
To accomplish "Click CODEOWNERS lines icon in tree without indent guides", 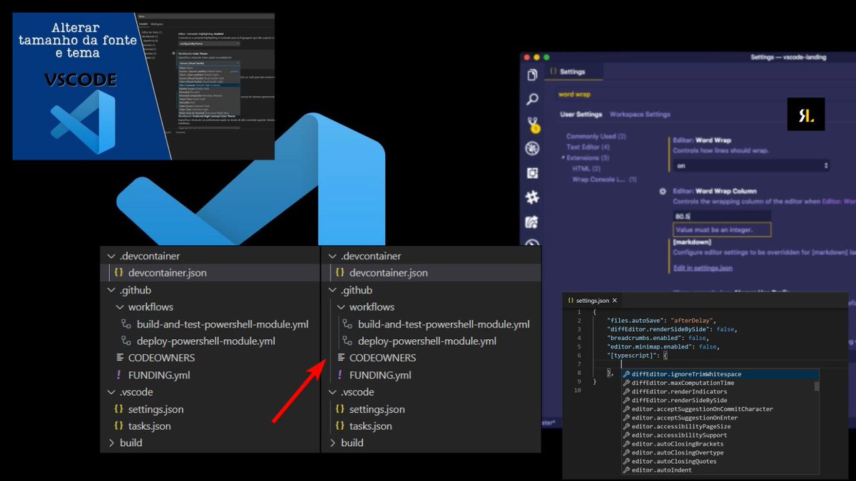I will 120,358.
